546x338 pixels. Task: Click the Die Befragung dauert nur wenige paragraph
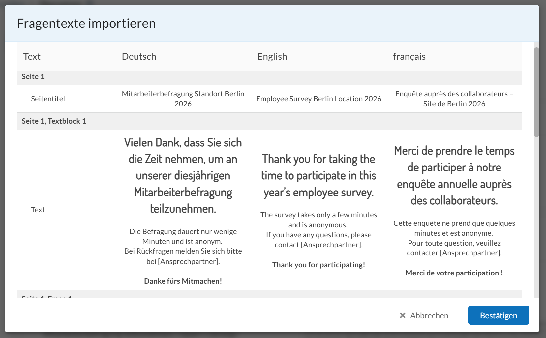[183, 246]
